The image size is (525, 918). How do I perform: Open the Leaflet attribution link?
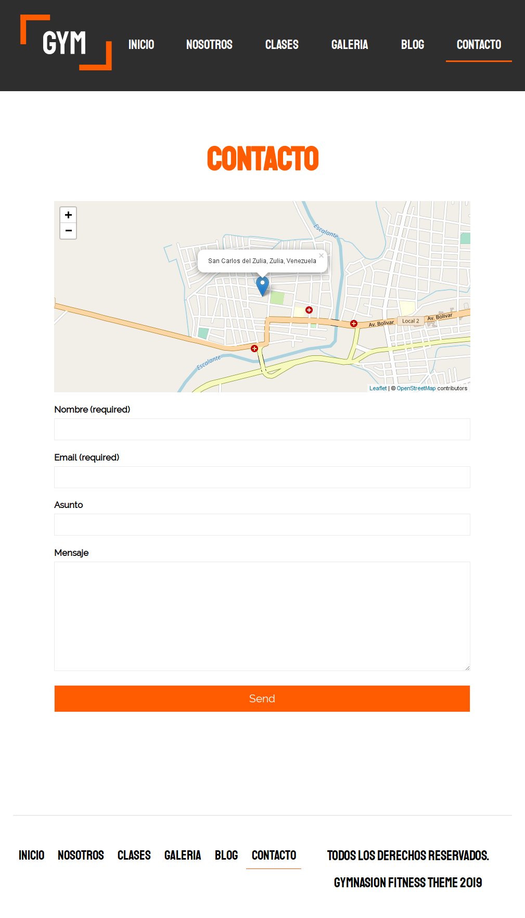click(x=378, y=388)
